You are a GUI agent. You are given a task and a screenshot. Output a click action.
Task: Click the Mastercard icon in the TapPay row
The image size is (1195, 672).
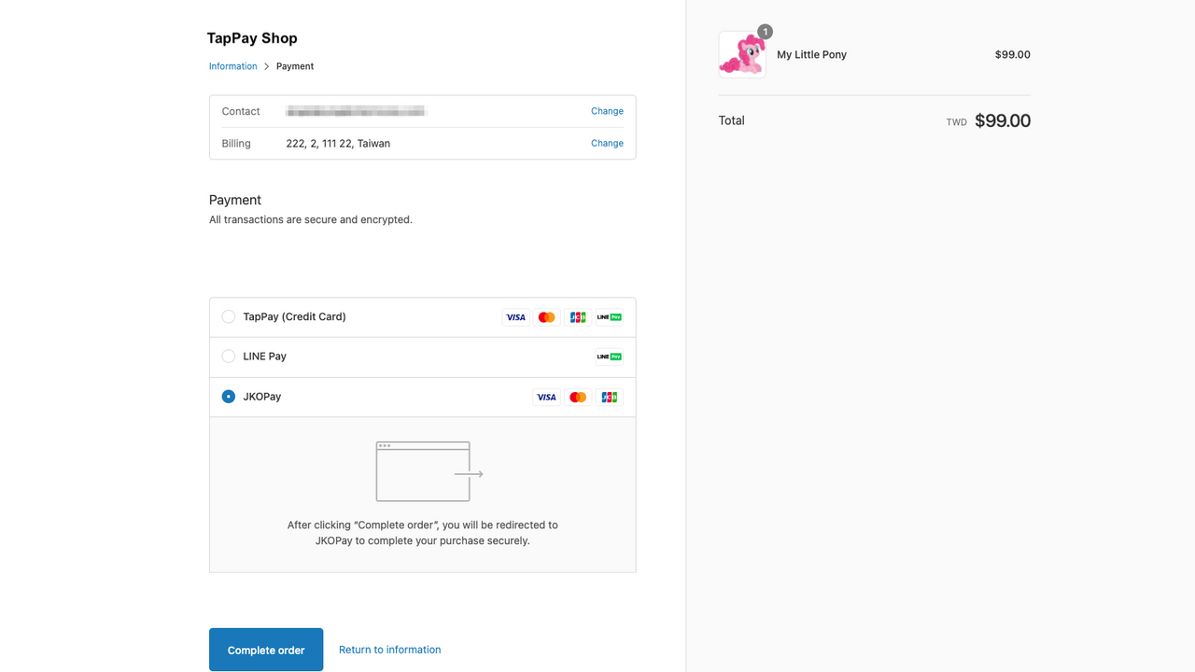tap(547, 317)
